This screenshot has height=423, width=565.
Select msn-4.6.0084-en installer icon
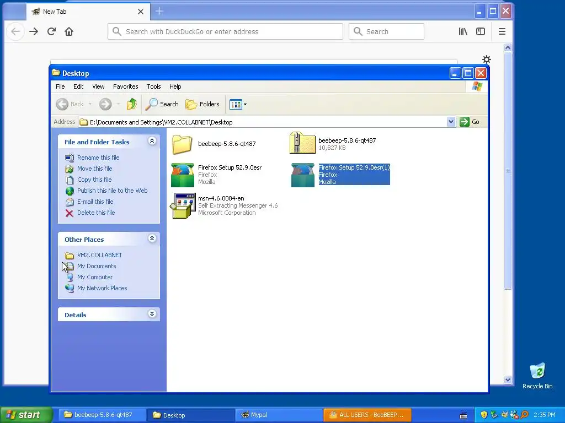(183, 205)
